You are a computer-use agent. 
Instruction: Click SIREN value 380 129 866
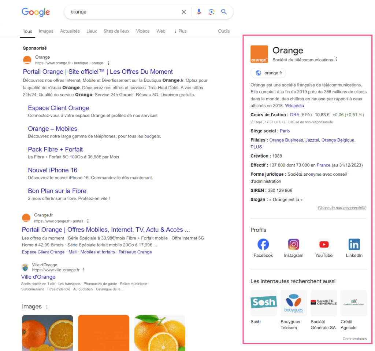click(280, 190)
